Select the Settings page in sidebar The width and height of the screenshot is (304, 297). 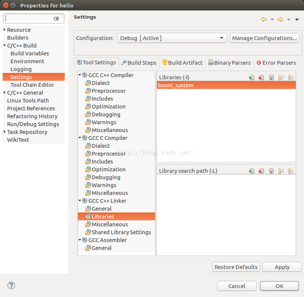pos(34,77)
